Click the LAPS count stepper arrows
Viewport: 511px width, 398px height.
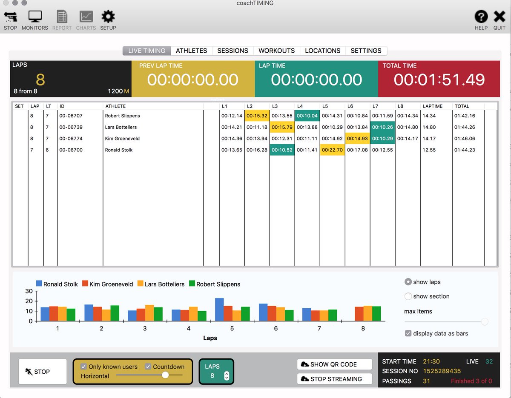(227, 376)
